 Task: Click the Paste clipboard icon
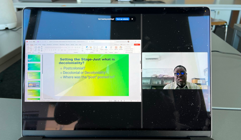[x=28, y=48]
